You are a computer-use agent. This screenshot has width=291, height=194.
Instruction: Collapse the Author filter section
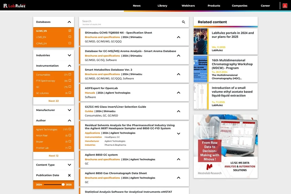69,121
